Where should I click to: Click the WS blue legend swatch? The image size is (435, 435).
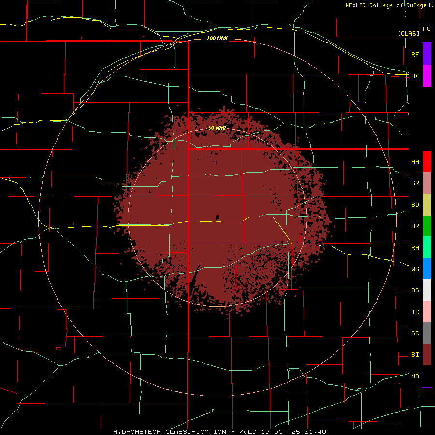(427, 269)
